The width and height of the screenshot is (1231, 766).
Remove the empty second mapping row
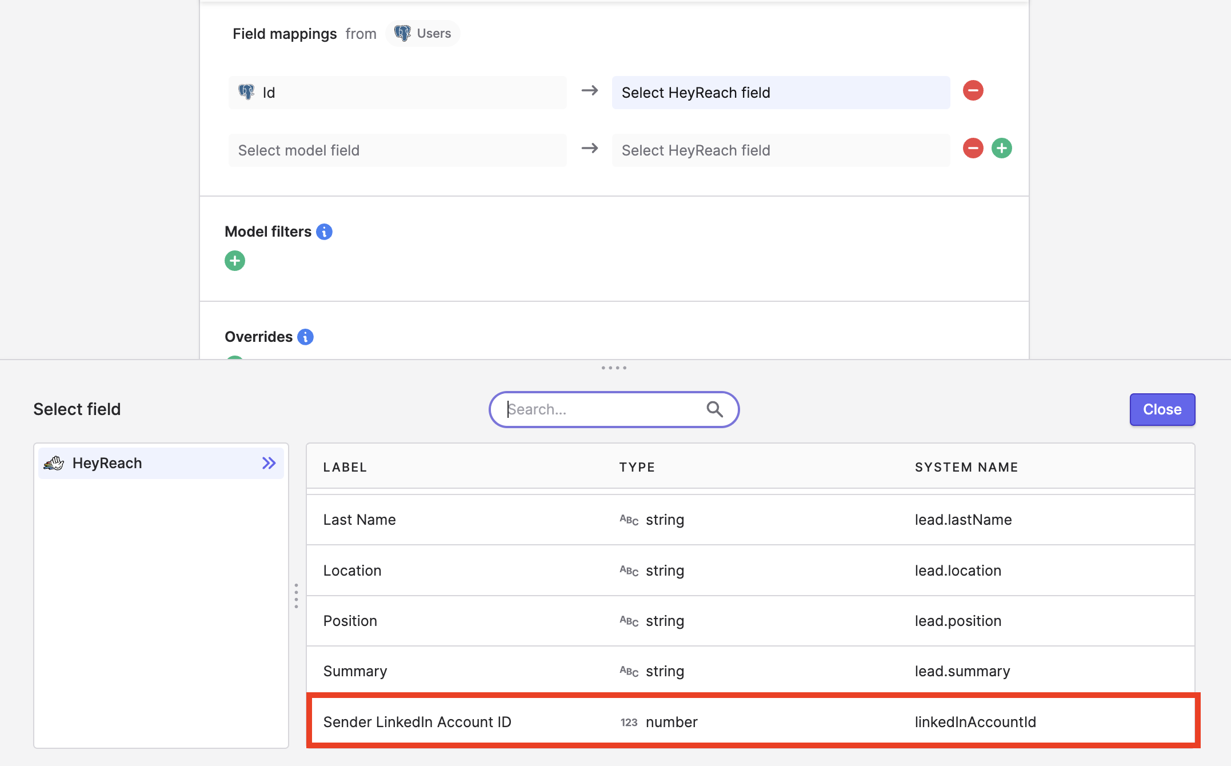(973, 149)
